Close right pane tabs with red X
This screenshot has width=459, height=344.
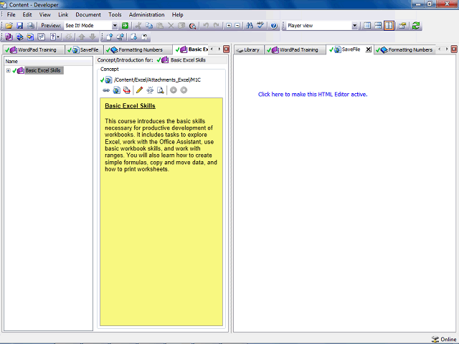[x=454, y=49]
